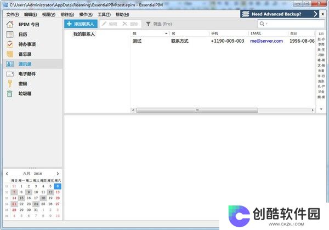Click the search magnifier icon
Screen dimensions: 329x230
(262, 24)
